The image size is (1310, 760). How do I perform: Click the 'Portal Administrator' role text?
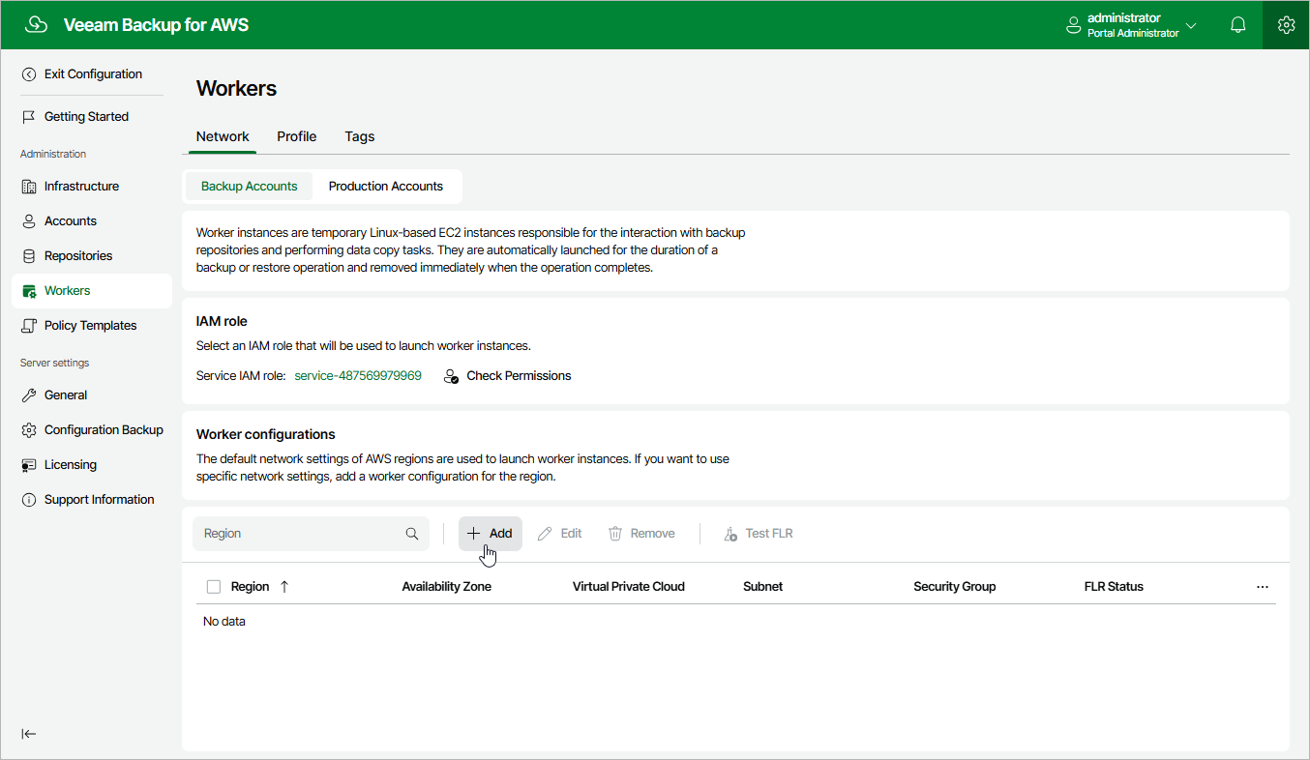(x=1133, y=34)
